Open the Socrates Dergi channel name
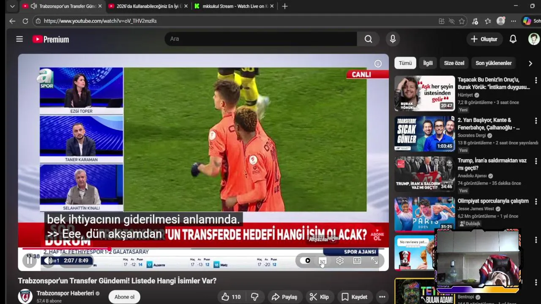 [472, 136]
